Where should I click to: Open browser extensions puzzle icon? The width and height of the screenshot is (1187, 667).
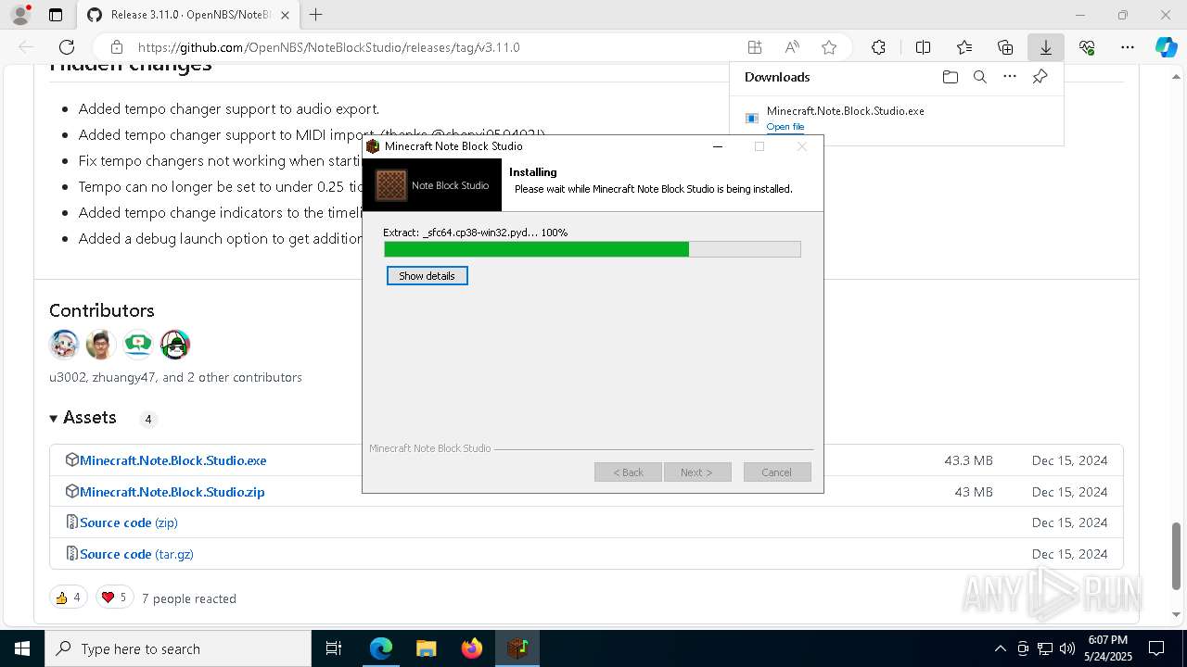[878, 47]
